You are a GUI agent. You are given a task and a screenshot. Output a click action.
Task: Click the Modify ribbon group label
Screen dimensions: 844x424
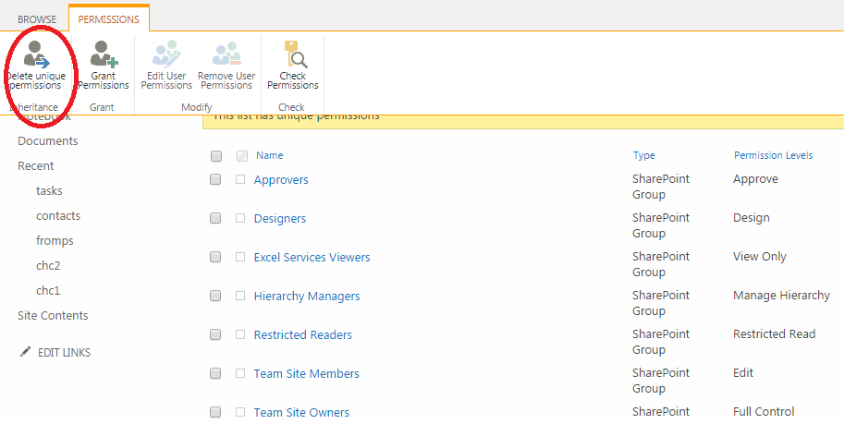pos(197,107)
